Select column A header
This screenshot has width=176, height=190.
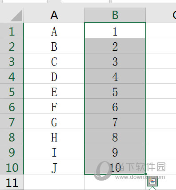(x=54, y=15)
